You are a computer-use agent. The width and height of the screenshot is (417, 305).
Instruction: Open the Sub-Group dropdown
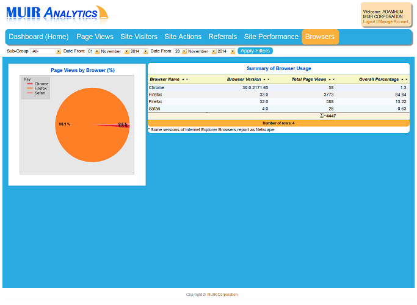click(45, 51)
